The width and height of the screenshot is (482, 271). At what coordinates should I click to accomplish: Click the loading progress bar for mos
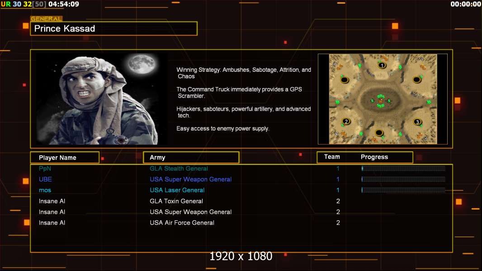click(403, 190)
